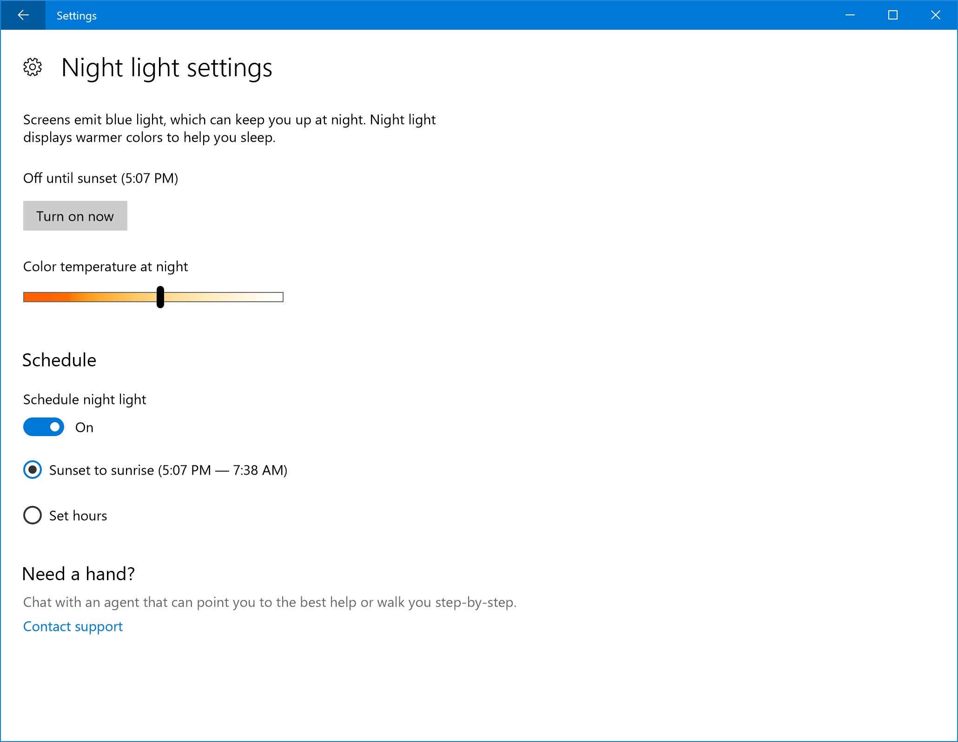Click the Turn on now button
Viewport: 958px width, 742px height.
click(x=75, y=215)
